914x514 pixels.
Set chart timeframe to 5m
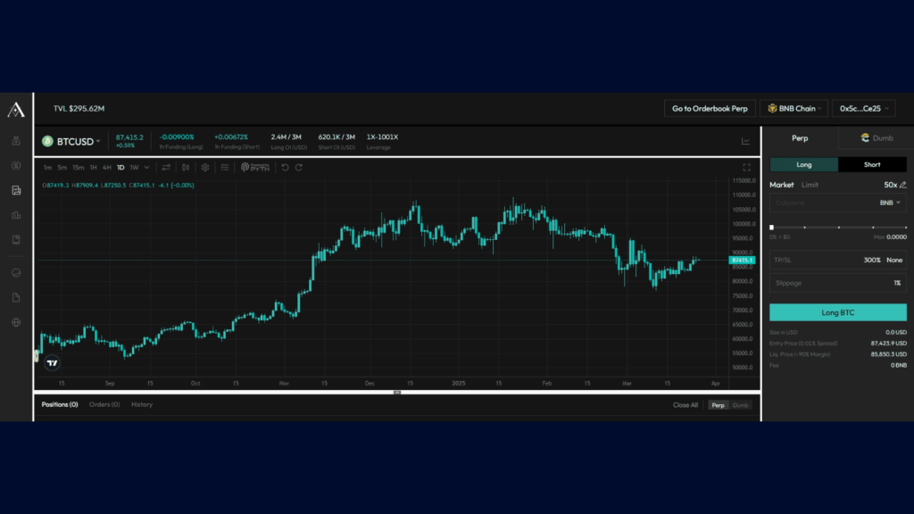pyautogui.click(x=62, y=167)
